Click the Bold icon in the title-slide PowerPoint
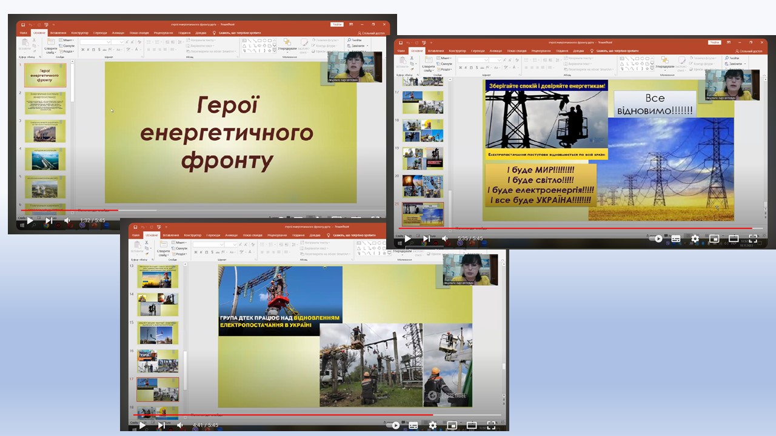Image resolution: width=776 pixels, height=436 pixels. [83, 49]
